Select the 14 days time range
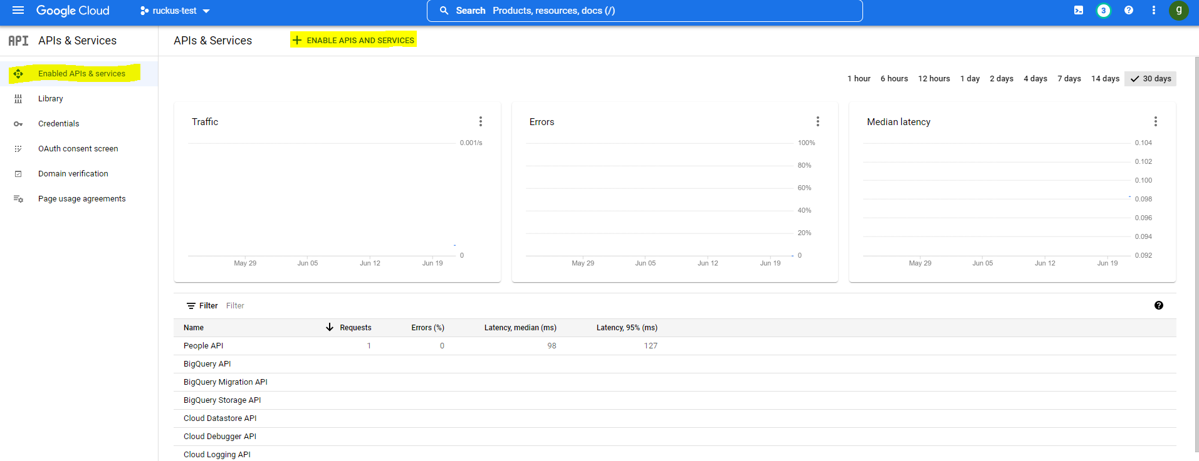 point(1105,79)
